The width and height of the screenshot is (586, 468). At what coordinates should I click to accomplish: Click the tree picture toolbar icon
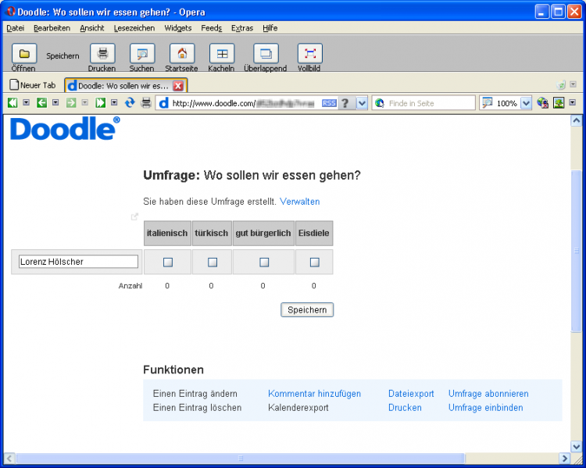[559, 102]
